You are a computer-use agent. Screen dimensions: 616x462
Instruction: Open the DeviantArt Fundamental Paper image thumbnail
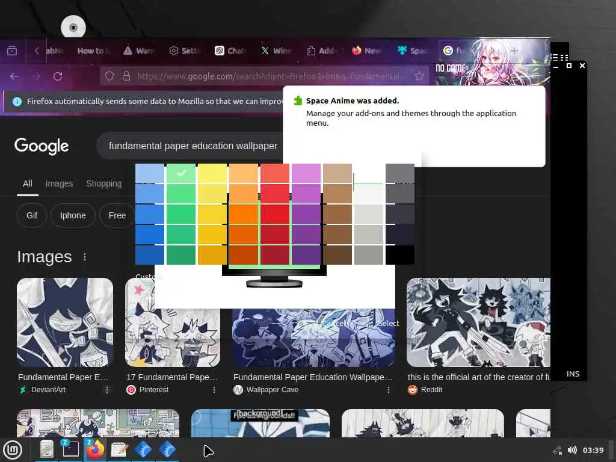65,322
